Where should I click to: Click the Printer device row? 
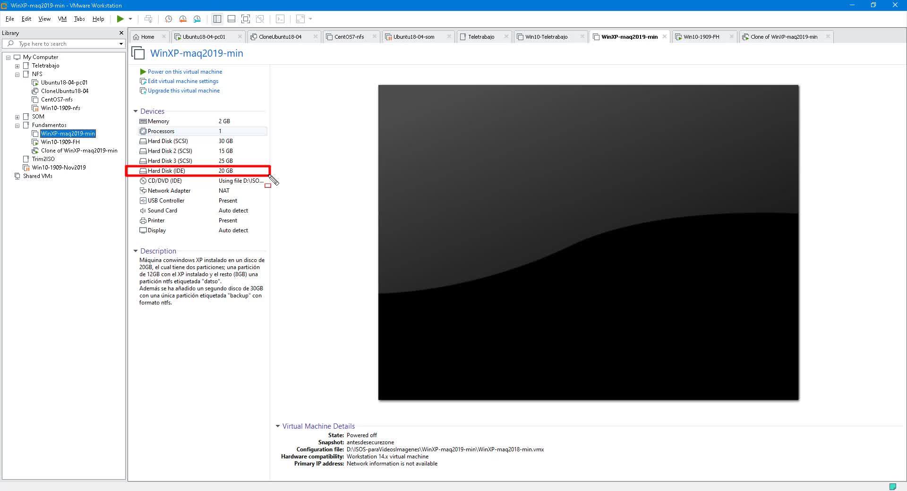203,220
